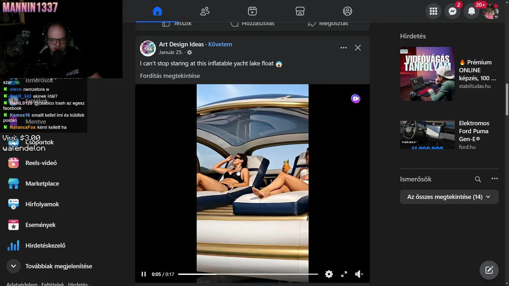Open Reels-videó in the sidebar
The image size is (509, 286).
(x=41, y=163)
